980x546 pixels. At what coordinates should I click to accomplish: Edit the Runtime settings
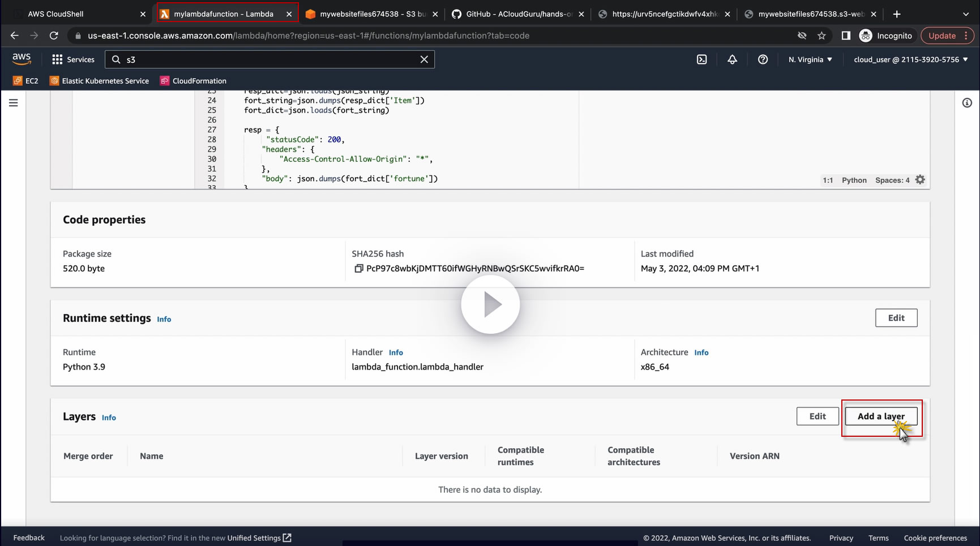(x=896, y=318)
